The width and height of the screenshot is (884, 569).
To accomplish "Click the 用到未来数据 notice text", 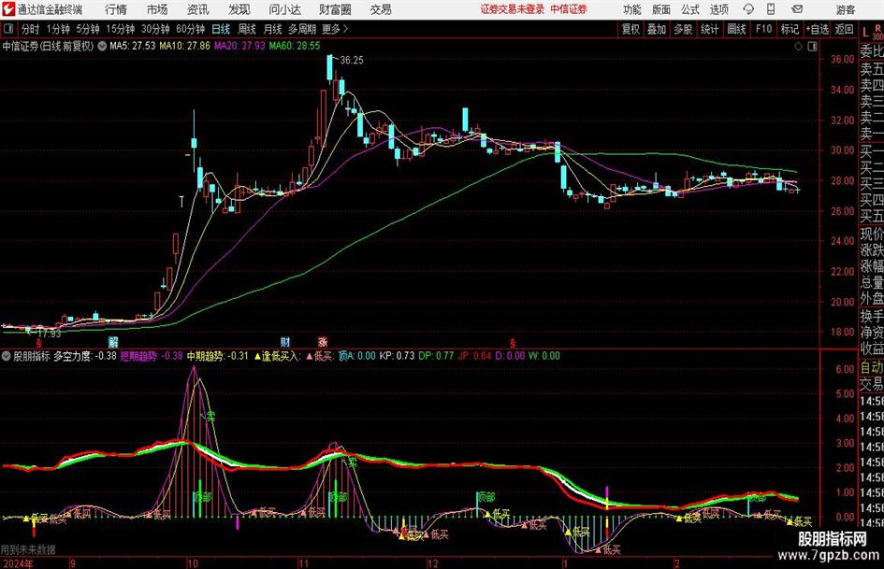I will click(28, 548).
